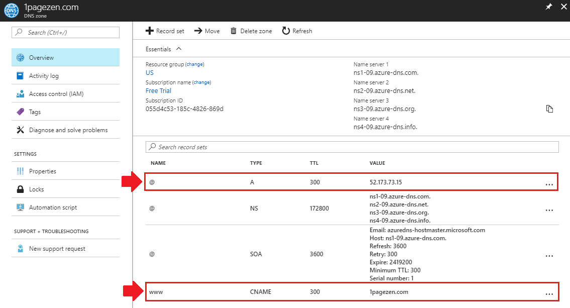570x308 pixels.
Task: Click the trash can icon
Action: 234,31
